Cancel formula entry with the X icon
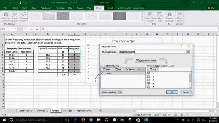The width and height of the screenshot is (219, 123). pyautogui.click(x=25, y=29)
